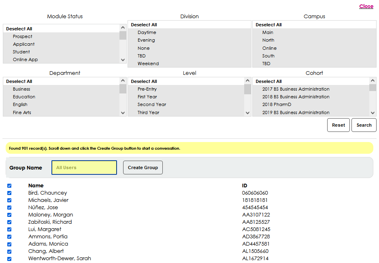Choose Evening in the Division list
Viewport: 379px width, 263px height.
146,40
